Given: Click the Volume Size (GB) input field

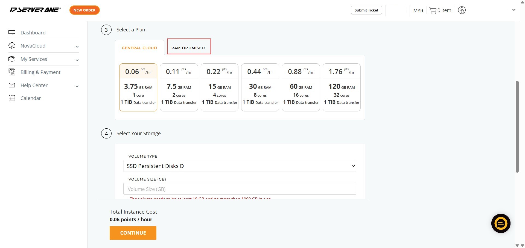Looking at the screenshot, I should (x=240, y=189).
